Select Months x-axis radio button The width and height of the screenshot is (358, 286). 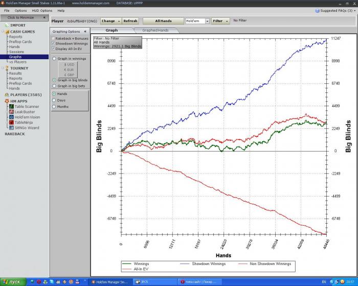(x=54, y=107)
